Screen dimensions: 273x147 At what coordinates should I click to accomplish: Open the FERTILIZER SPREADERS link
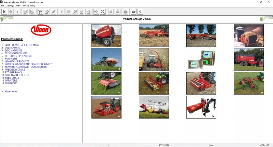point(18,56)
